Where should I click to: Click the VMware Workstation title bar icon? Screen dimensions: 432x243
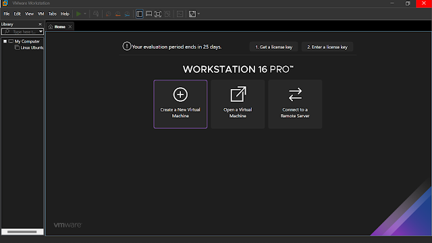tap(5, 3)
